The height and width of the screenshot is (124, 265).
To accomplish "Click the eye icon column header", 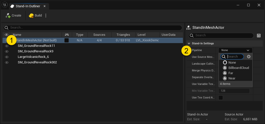I will [x=7, y=35].
